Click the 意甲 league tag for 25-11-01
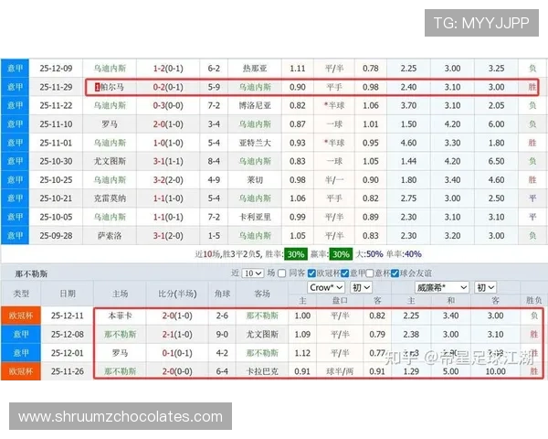This screenshot has height=439, width=548. (x=15, y=143)
